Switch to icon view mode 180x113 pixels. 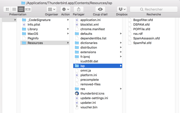pyautogui.click(x=7, y=9)
